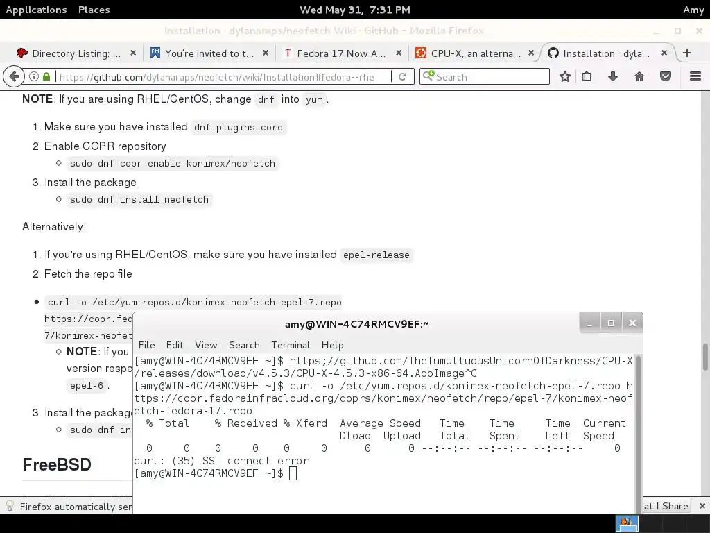Open Amy user menu
This screenshot has height=533, width=710.
[693, 10]
